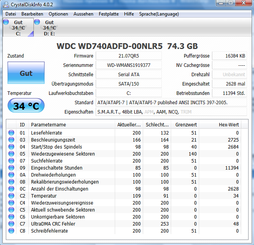Click status orb for Lesefehlerrate row

tap(11, 133)
